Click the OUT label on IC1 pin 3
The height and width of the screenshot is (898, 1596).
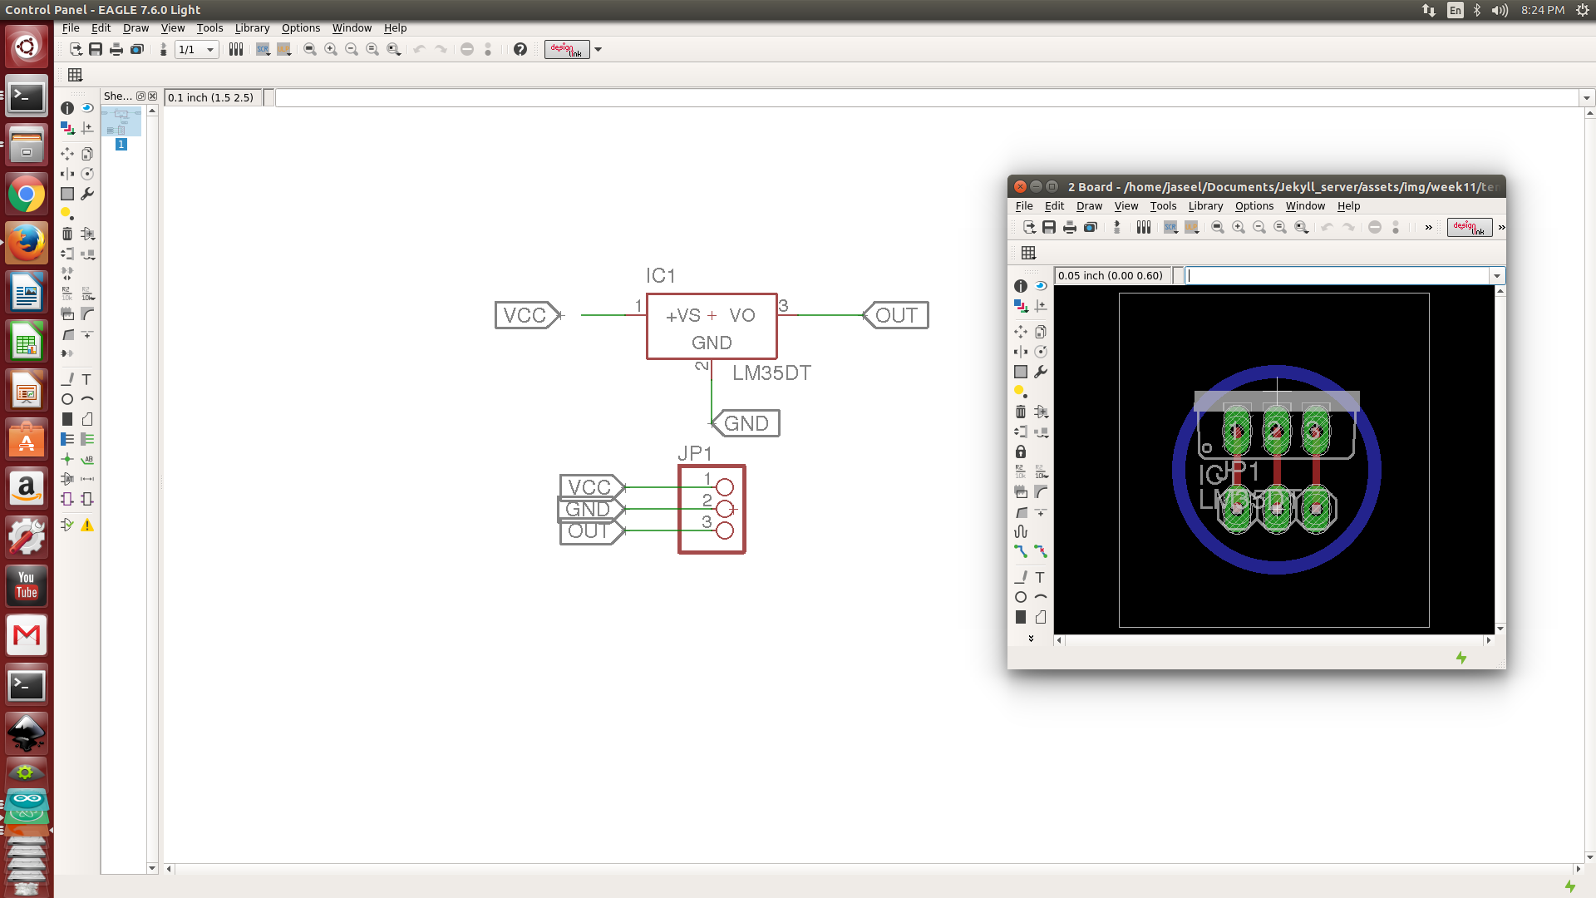tap(896, 315)
